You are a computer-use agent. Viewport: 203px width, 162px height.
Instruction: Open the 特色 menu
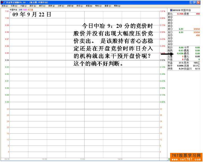point(98,6)
